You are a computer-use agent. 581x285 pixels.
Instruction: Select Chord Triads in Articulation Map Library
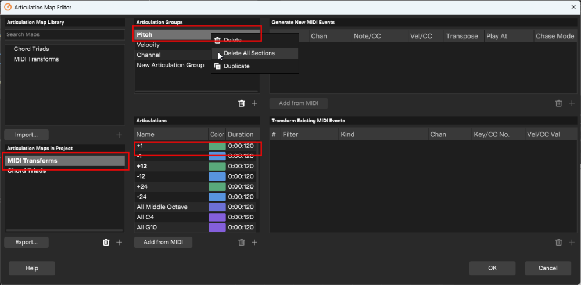click(31, 49)
